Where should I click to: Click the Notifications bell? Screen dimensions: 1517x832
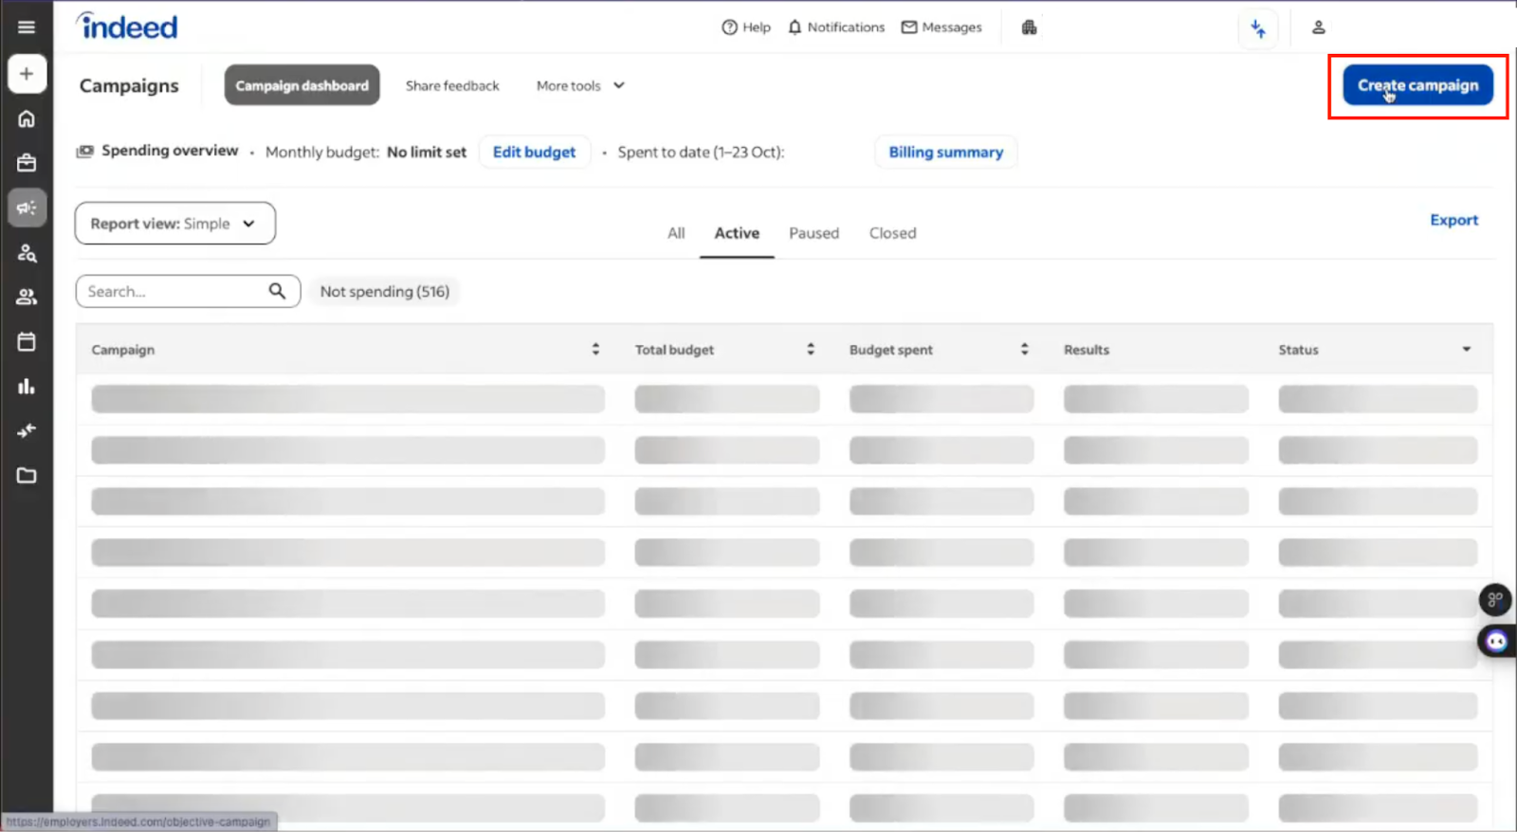coord(835,27)
